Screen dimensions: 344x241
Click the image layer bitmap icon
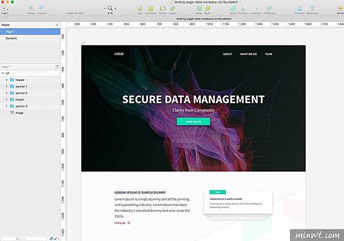12,112
